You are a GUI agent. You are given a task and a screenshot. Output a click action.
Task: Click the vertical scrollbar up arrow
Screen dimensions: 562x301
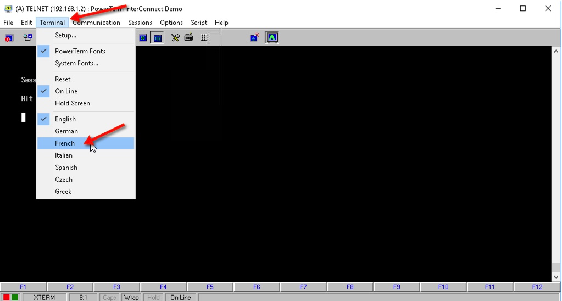[x=556, y=51]
